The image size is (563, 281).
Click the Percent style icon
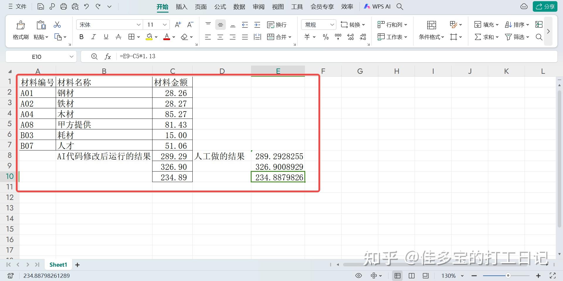click(x=325, y=37)
